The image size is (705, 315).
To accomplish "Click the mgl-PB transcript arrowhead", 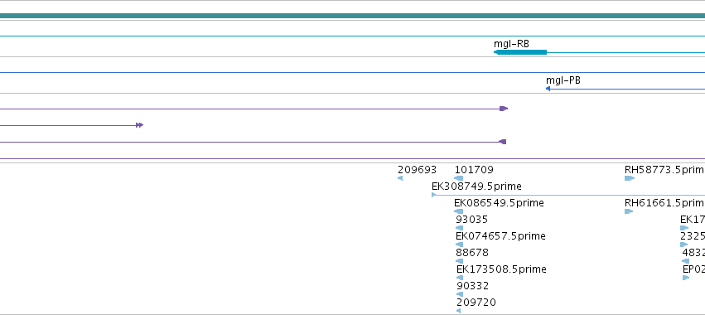I will [548, 89].
